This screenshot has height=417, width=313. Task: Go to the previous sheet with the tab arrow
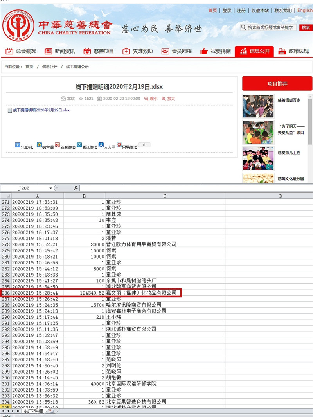pos(8,411)
